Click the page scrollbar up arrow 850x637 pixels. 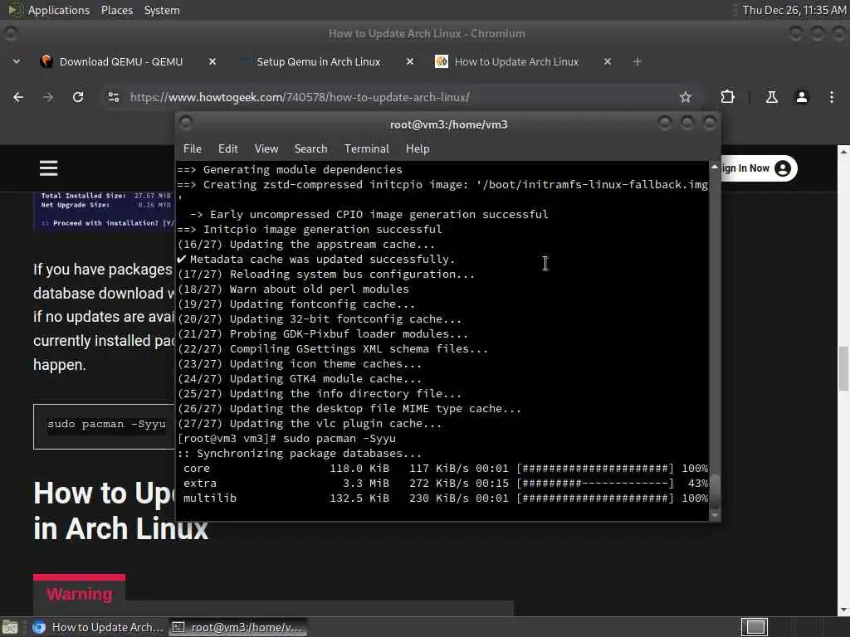(x=843, y=152)
